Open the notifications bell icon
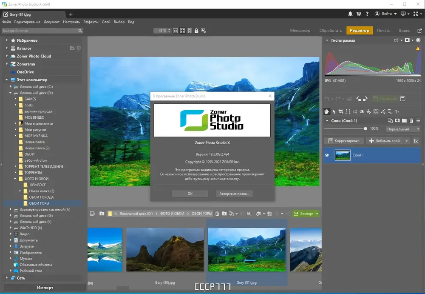 (x=350, y=14)
